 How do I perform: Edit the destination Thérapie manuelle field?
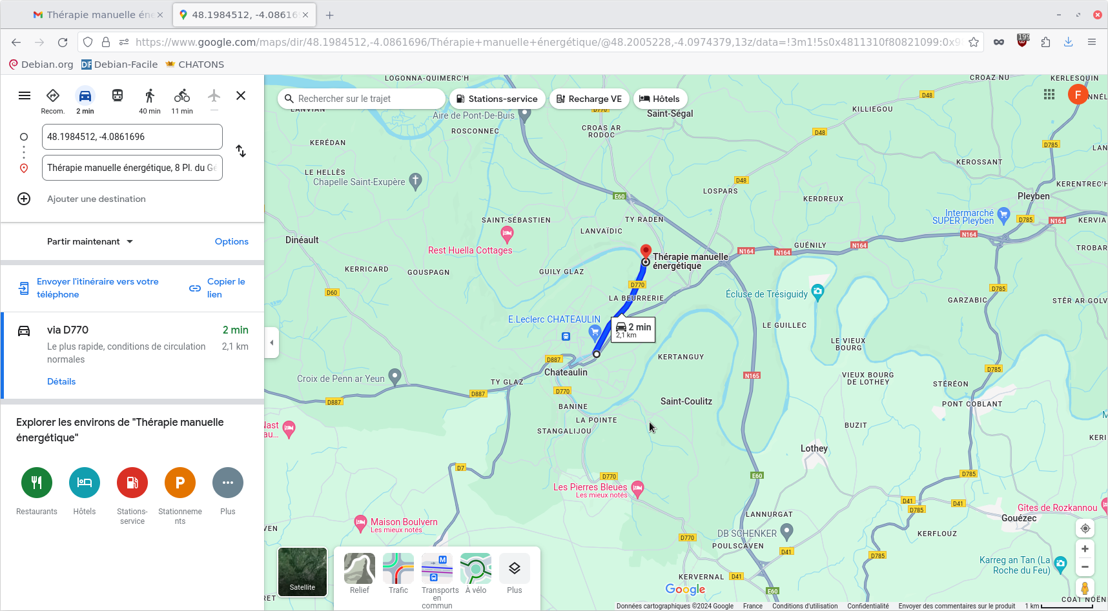point(132,168)
